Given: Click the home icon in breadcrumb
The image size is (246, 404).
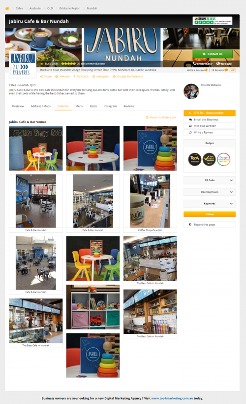Looking at the screenshot, I should [7, 8].
